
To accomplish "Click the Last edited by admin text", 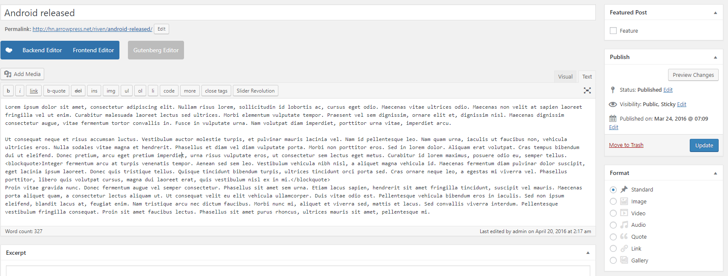I will pos(535,231).
